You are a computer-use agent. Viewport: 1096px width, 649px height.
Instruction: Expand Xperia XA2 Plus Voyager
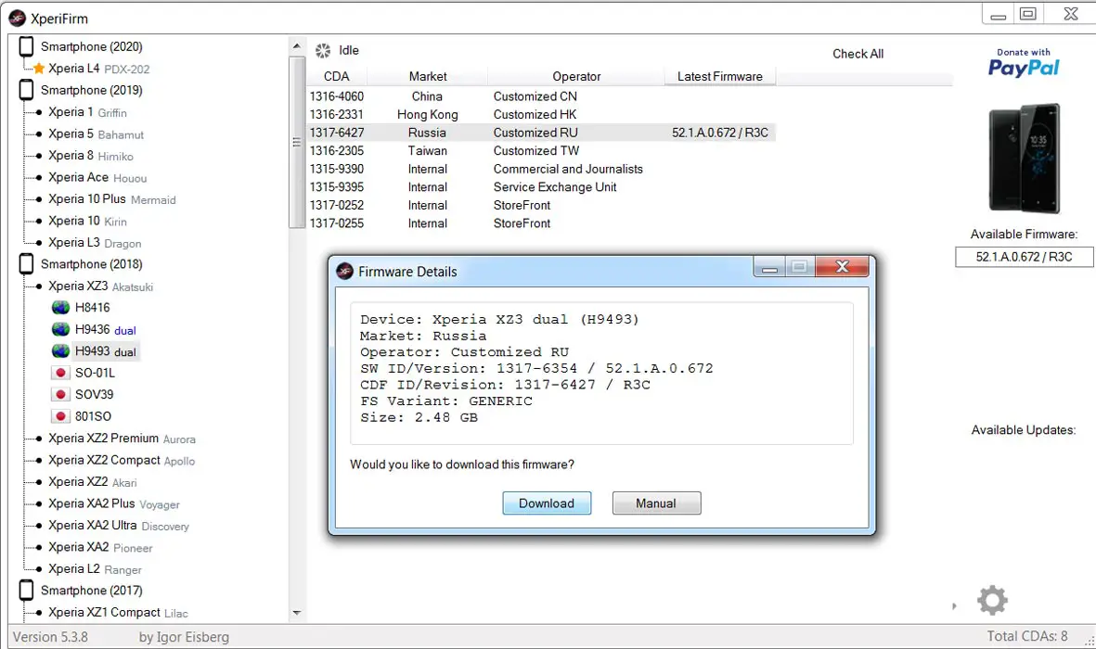tap(38, 503)
